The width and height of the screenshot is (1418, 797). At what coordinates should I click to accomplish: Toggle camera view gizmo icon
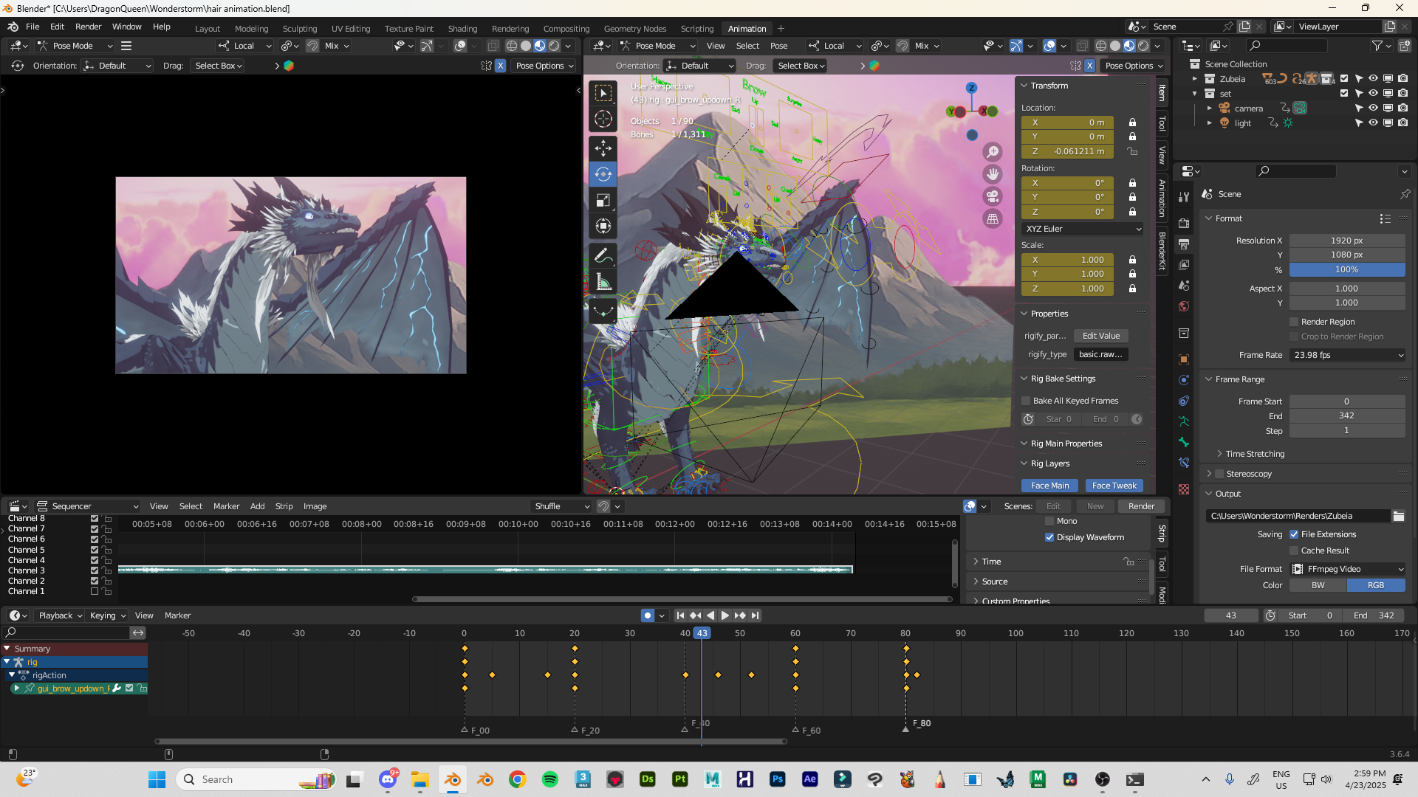[993, 196]
